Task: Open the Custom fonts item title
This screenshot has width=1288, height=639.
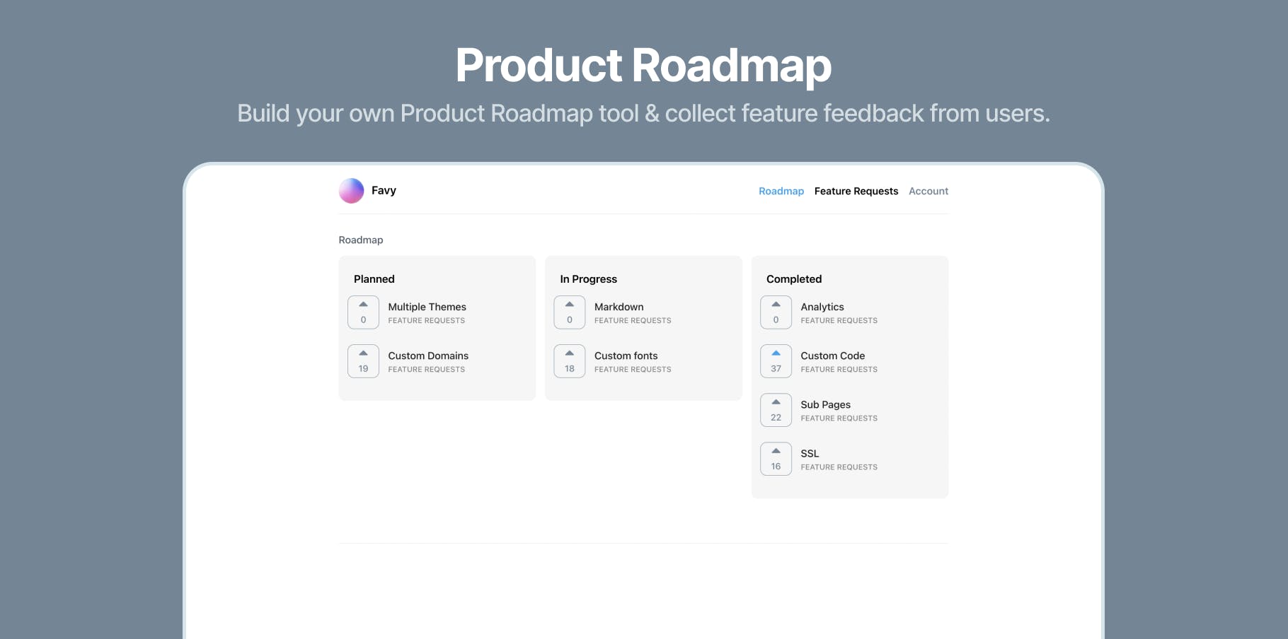Action: click(x=626, y=356)
